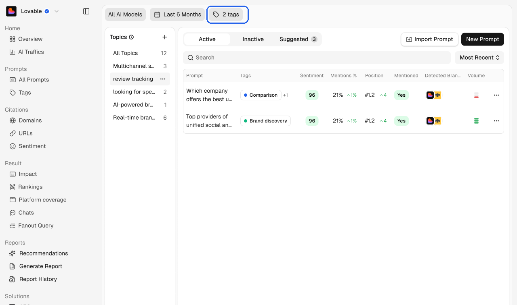Viewport: 517px width, 305px height.
Task: Open the 2 tags filter
Action: (226, 15)
